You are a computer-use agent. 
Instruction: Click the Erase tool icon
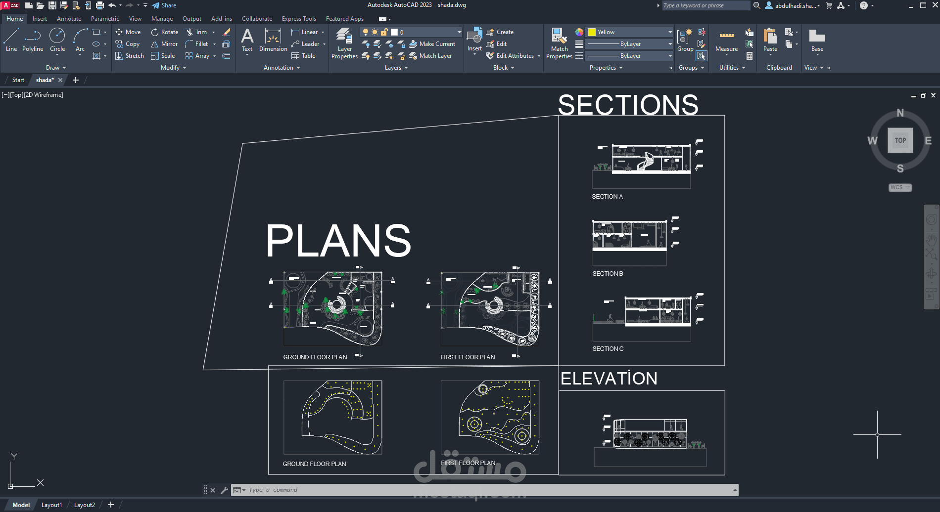(x=227, y=32)
